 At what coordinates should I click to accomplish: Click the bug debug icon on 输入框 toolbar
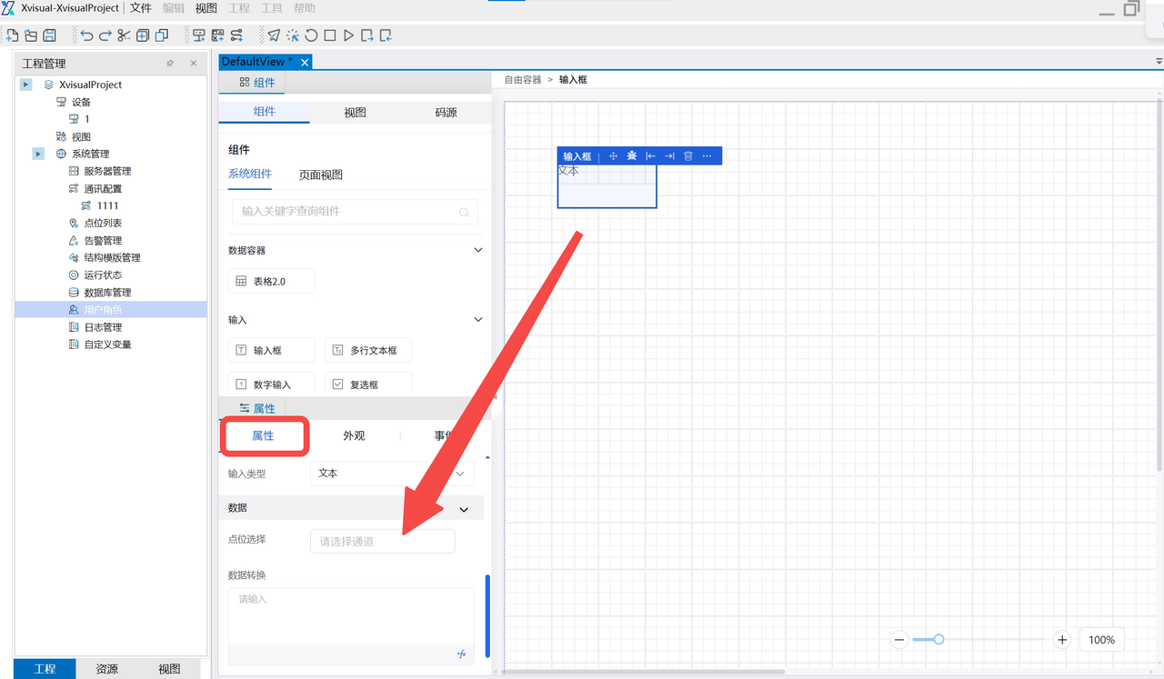pyautogui.click(x=631, y=156)
